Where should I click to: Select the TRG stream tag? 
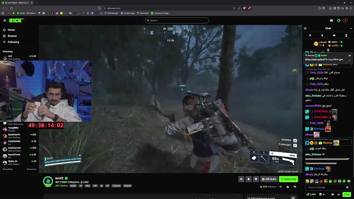[95, 186]
